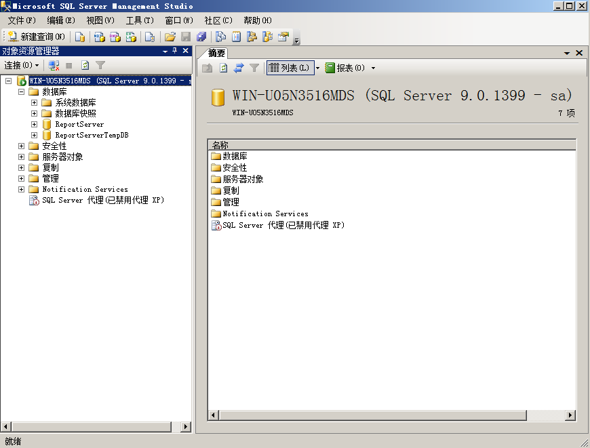Expand the Notification Services tree node
The height and width of the screenshot is (448, 590).
(22, 190)
